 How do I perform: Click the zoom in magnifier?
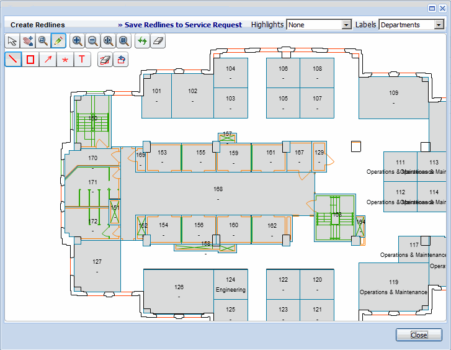click(78, 41)
